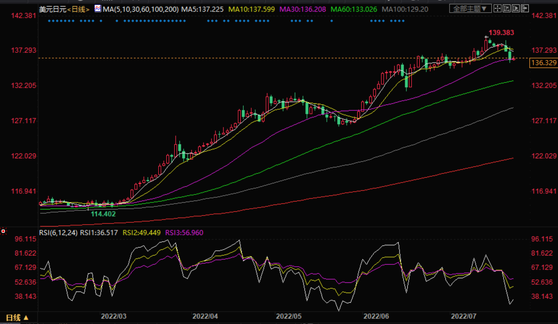Screen dimensions: 558x324
Task: Click the white cross marker at the 139.383 high
Action: [486, 37]
